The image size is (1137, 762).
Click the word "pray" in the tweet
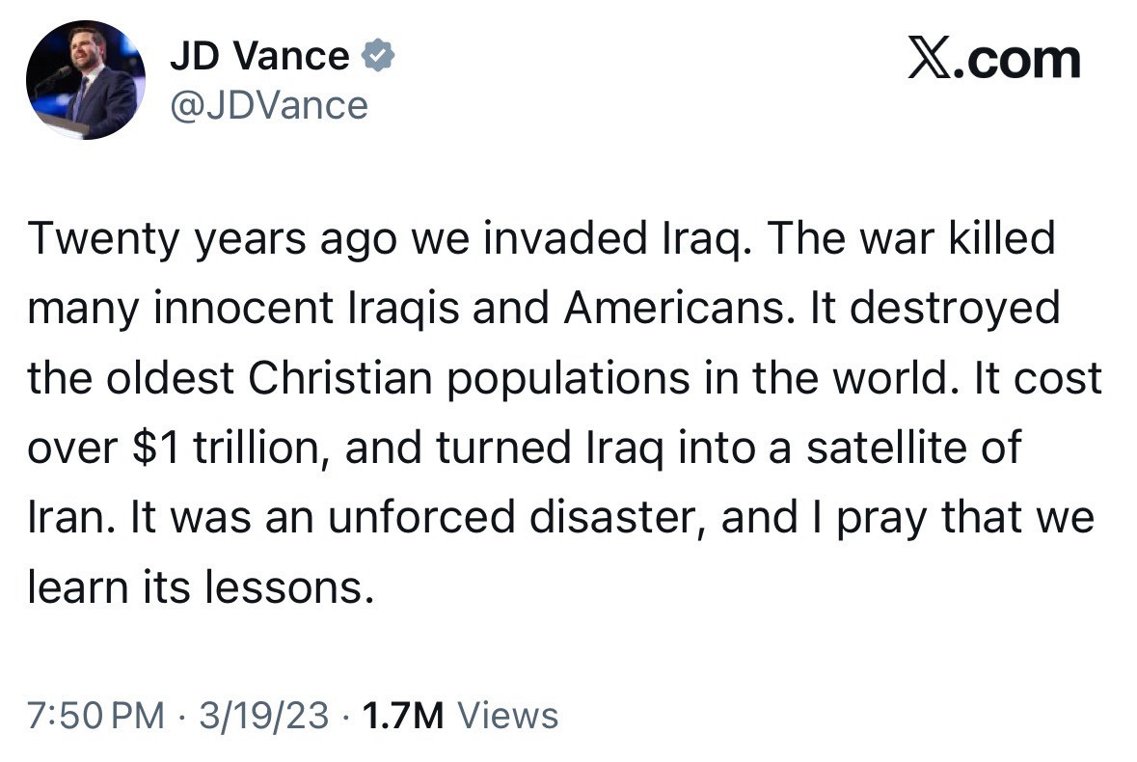pyautogui.click(x=880, y=518)
